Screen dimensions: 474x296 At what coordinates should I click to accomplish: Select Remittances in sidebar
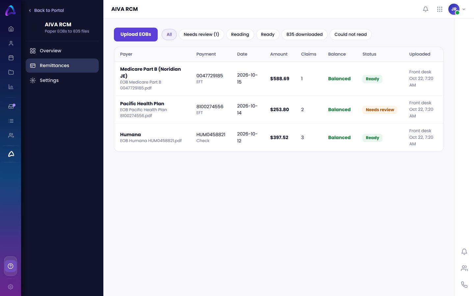62,65
